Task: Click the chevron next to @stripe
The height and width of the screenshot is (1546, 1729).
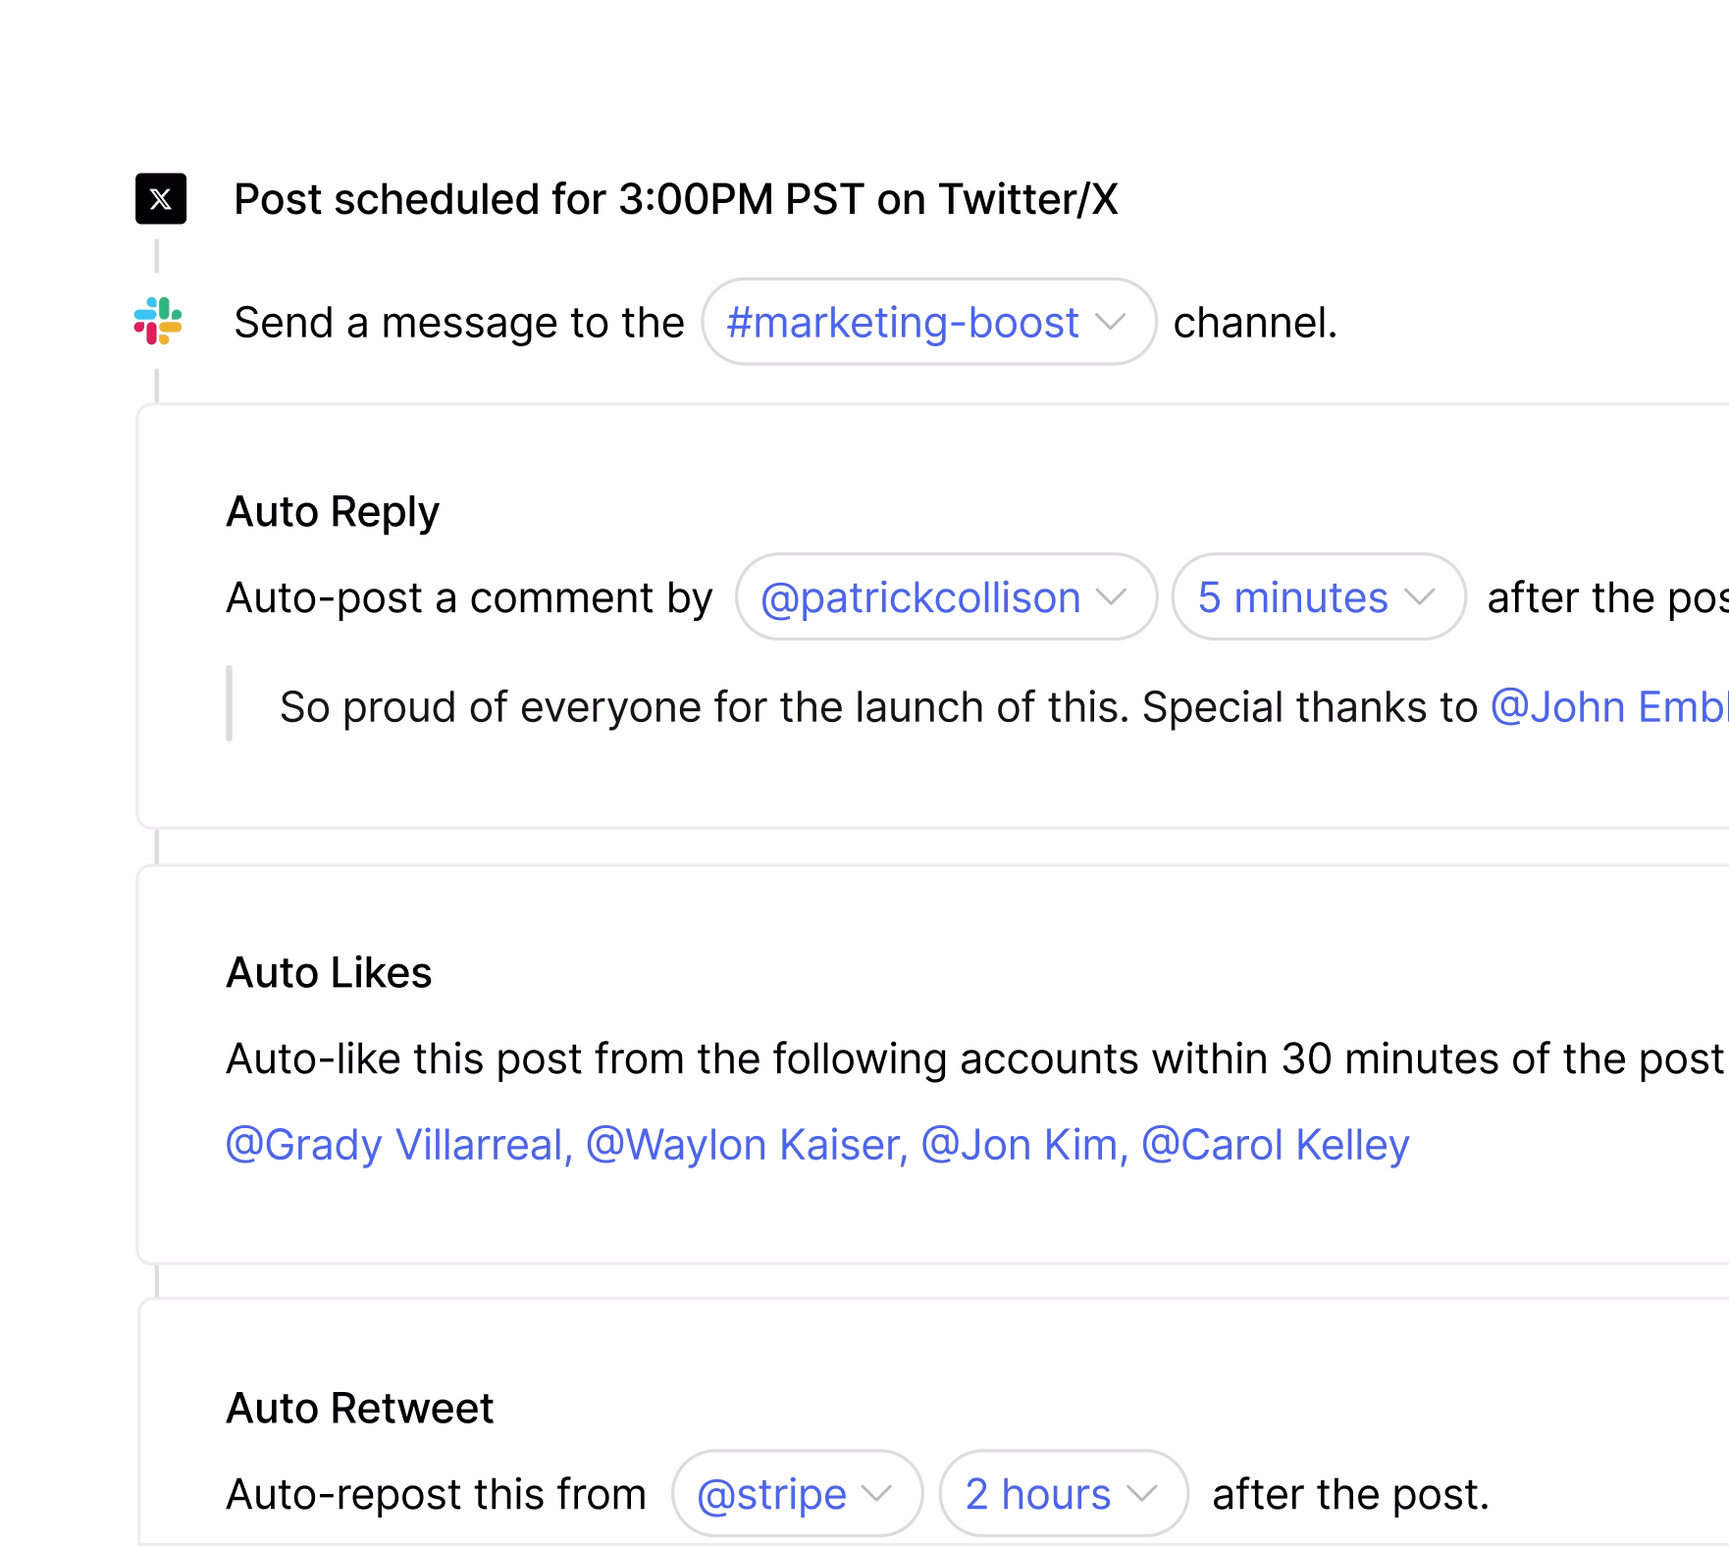Action: 876,1494
